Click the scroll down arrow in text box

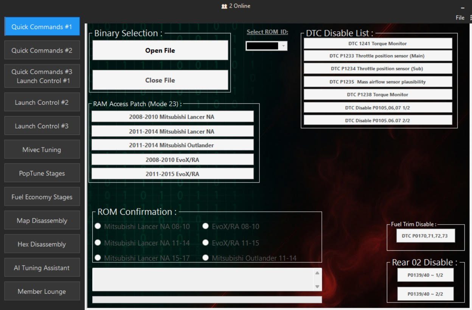coord(317,287)
